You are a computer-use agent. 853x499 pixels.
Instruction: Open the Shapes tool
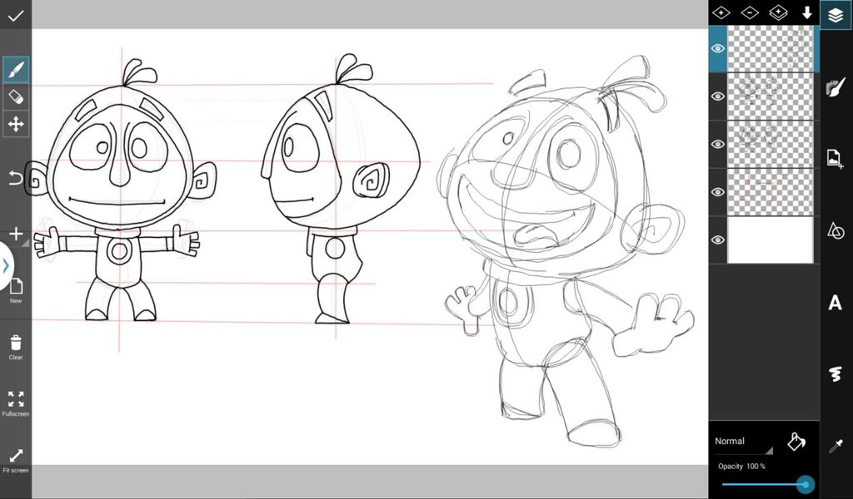[x=836, y=230]
